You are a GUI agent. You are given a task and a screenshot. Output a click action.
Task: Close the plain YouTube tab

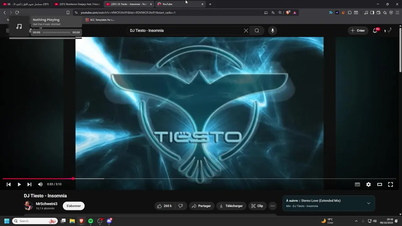(202, 4)
